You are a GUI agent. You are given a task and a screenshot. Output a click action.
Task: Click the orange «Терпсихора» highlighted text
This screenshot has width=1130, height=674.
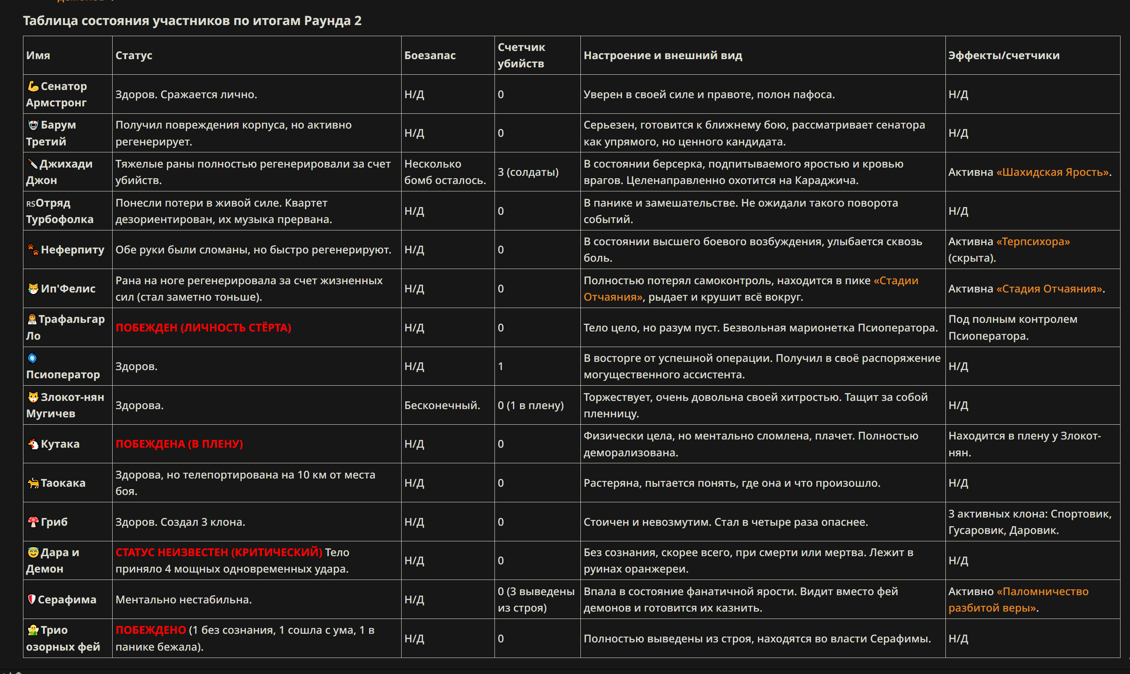1033,242
